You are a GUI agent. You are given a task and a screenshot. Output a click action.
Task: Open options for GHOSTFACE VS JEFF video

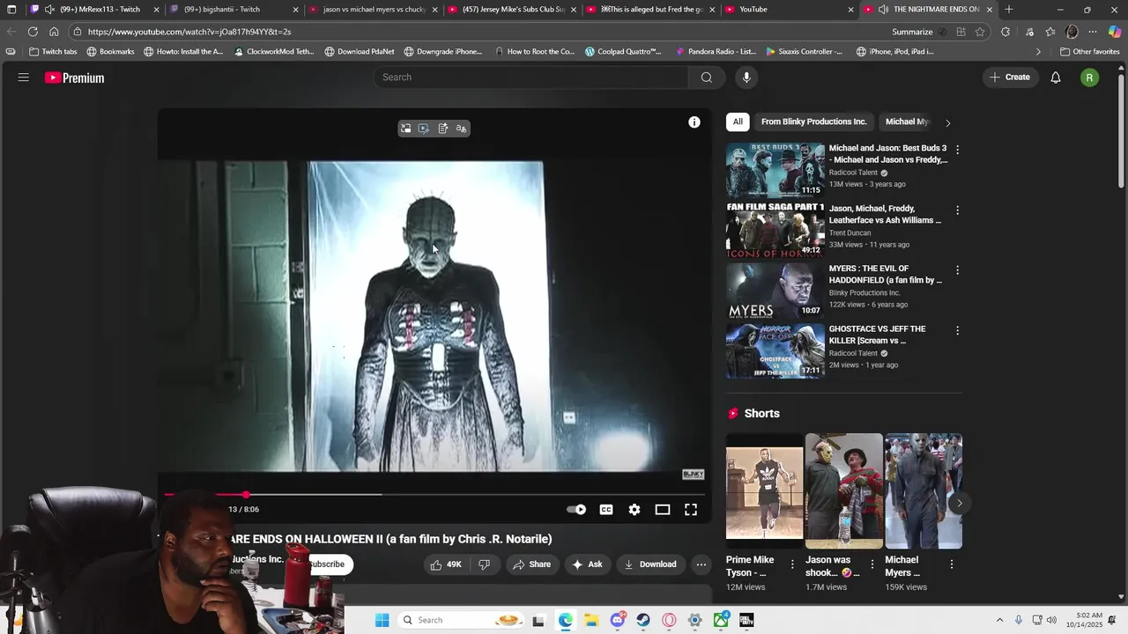point(957,330)
